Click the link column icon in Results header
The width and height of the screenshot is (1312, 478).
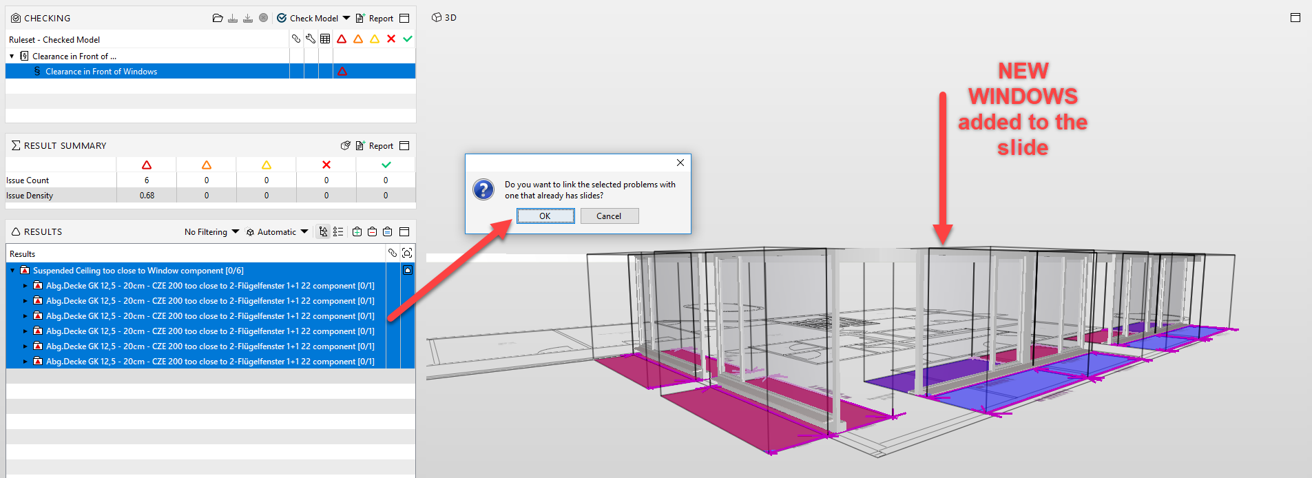[x=393, y=253]
